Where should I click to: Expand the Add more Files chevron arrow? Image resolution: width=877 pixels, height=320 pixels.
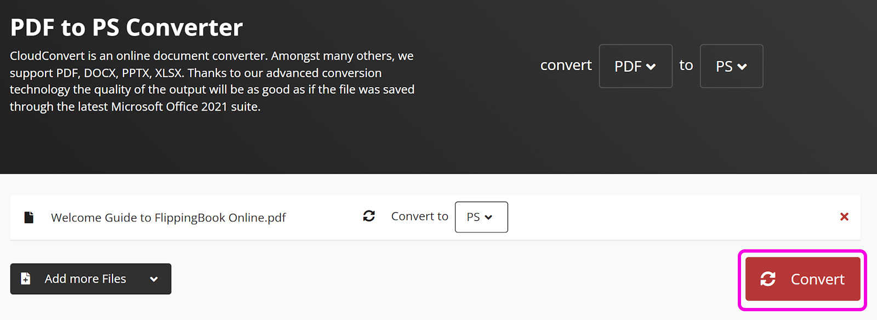154,279
